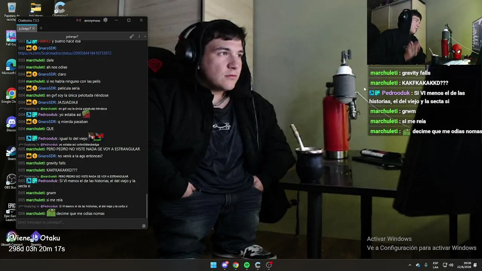Click the message text 'ah nos odias'
The image size is (482, 271).
[57, 67]
